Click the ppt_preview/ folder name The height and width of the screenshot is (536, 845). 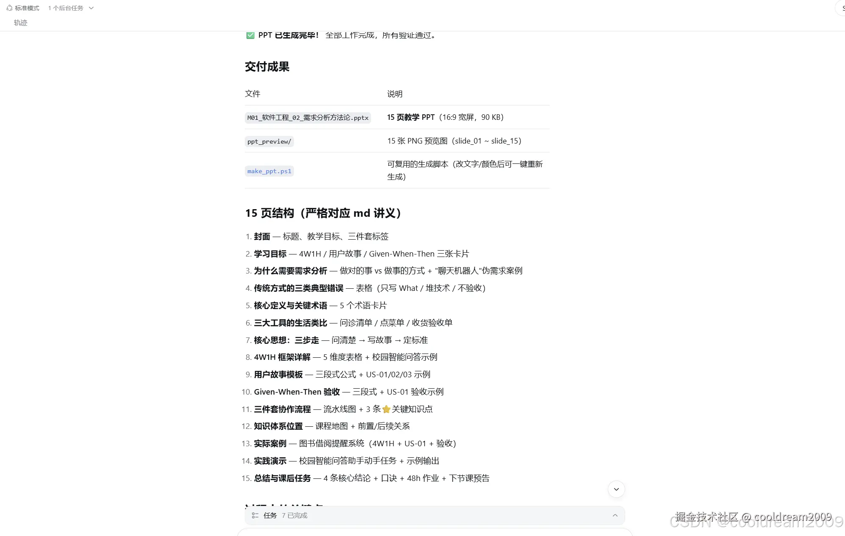[269, 141]
